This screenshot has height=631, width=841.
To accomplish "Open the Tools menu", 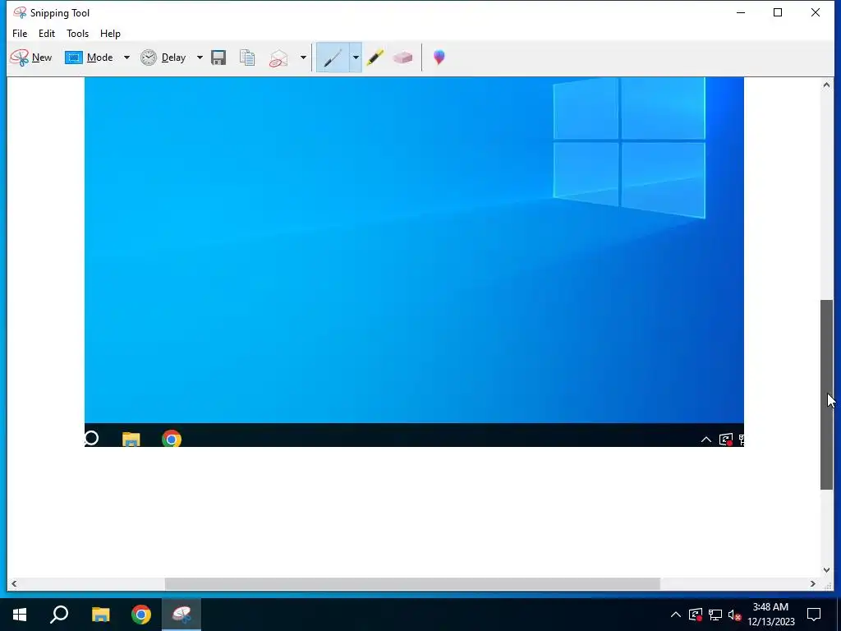I will 78,33.
